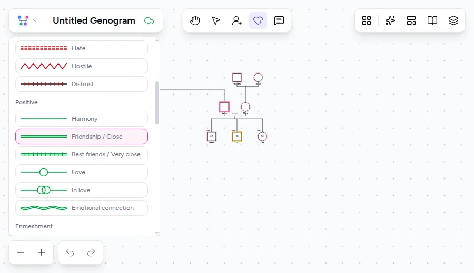Click the relationship panel scrollbar thumb
The width and height of the screenshot is (474, 273).
click(x=157, y=103)
